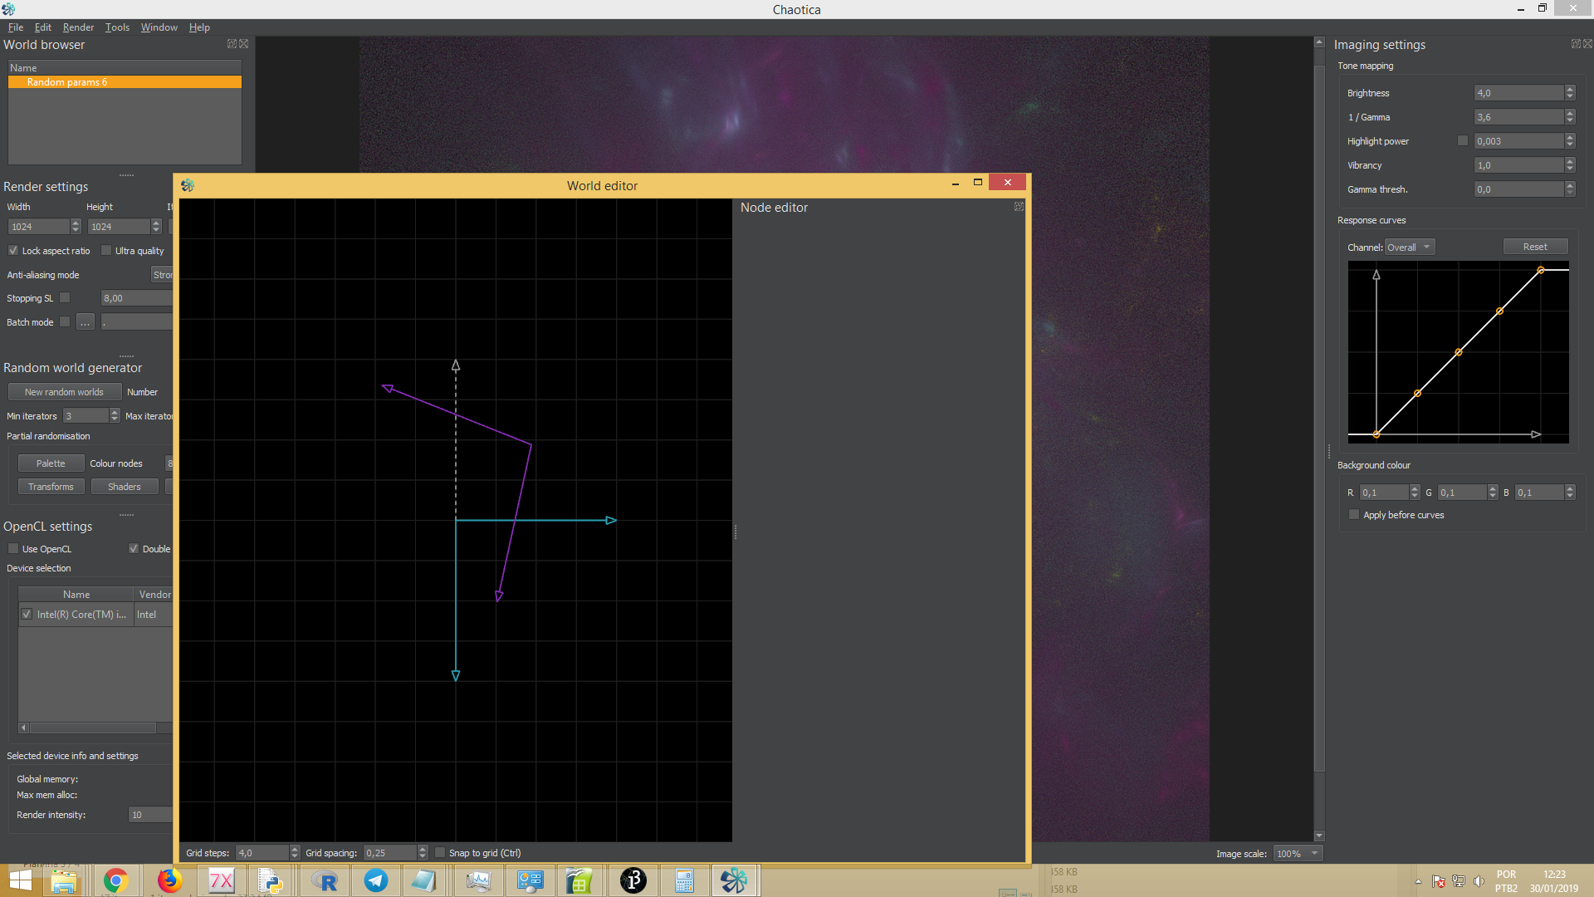Open File Explorer from taskbar

coord(64,880)
